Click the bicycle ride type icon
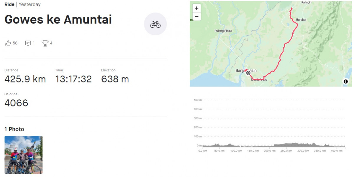 pos(155,24)
